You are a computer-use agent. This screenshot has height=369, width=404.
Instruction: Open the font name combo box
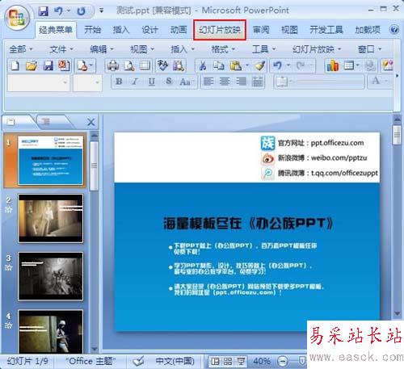pos(39,82)
